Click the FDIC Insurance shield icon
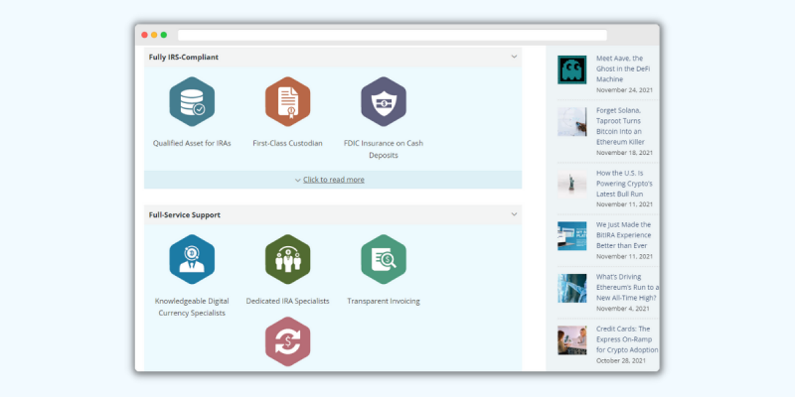 384,101
